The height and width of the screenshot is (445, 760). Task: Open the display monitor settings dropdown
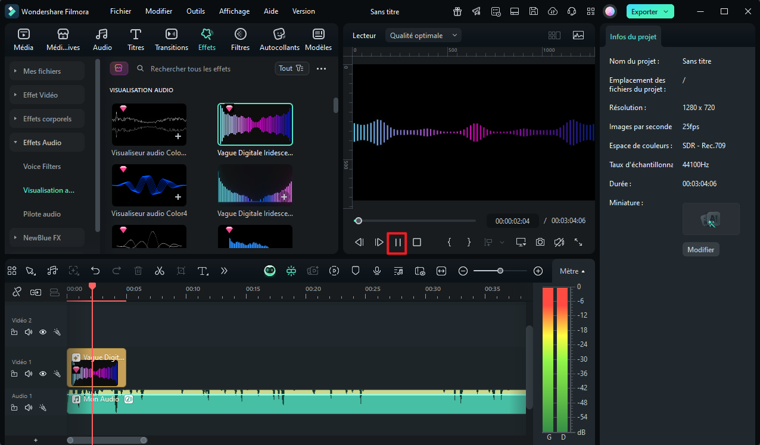pos(521,242)
